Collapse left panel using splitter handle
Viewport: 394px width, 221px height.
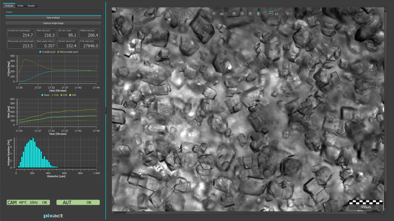106,111
